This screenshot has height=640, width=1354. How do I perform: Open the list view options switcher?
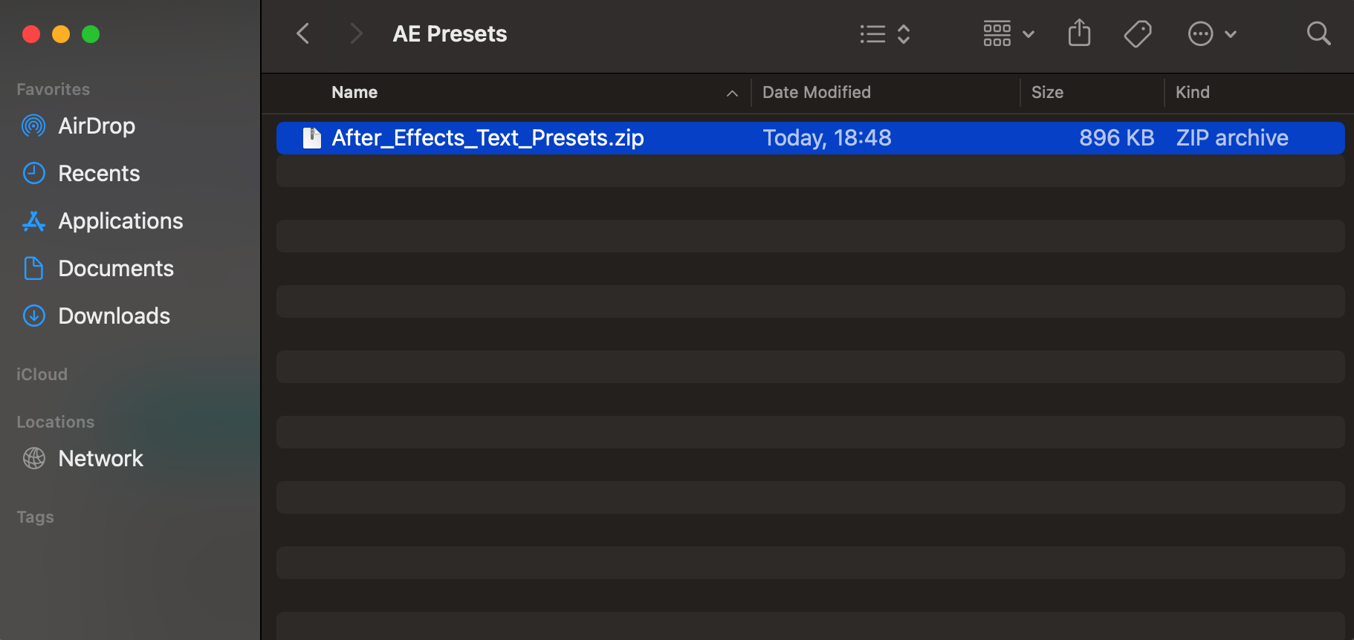click(x=884, y=34)
